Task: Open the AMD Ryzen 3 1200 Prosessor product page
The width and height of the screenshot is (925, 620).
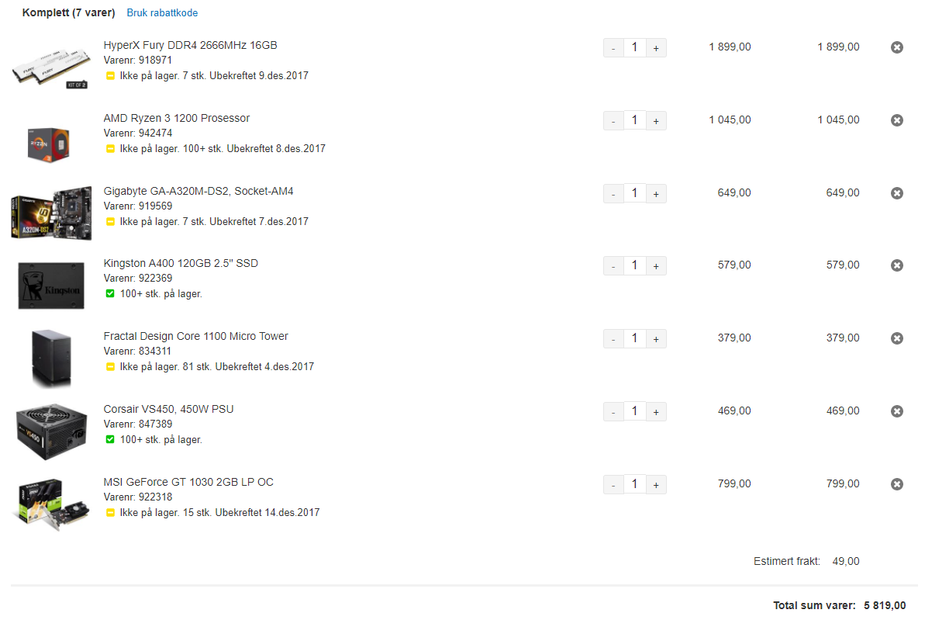Action: (x=176, y=118)
